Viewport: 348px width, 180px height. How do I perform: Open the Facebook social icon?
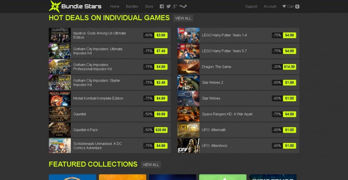161,6
